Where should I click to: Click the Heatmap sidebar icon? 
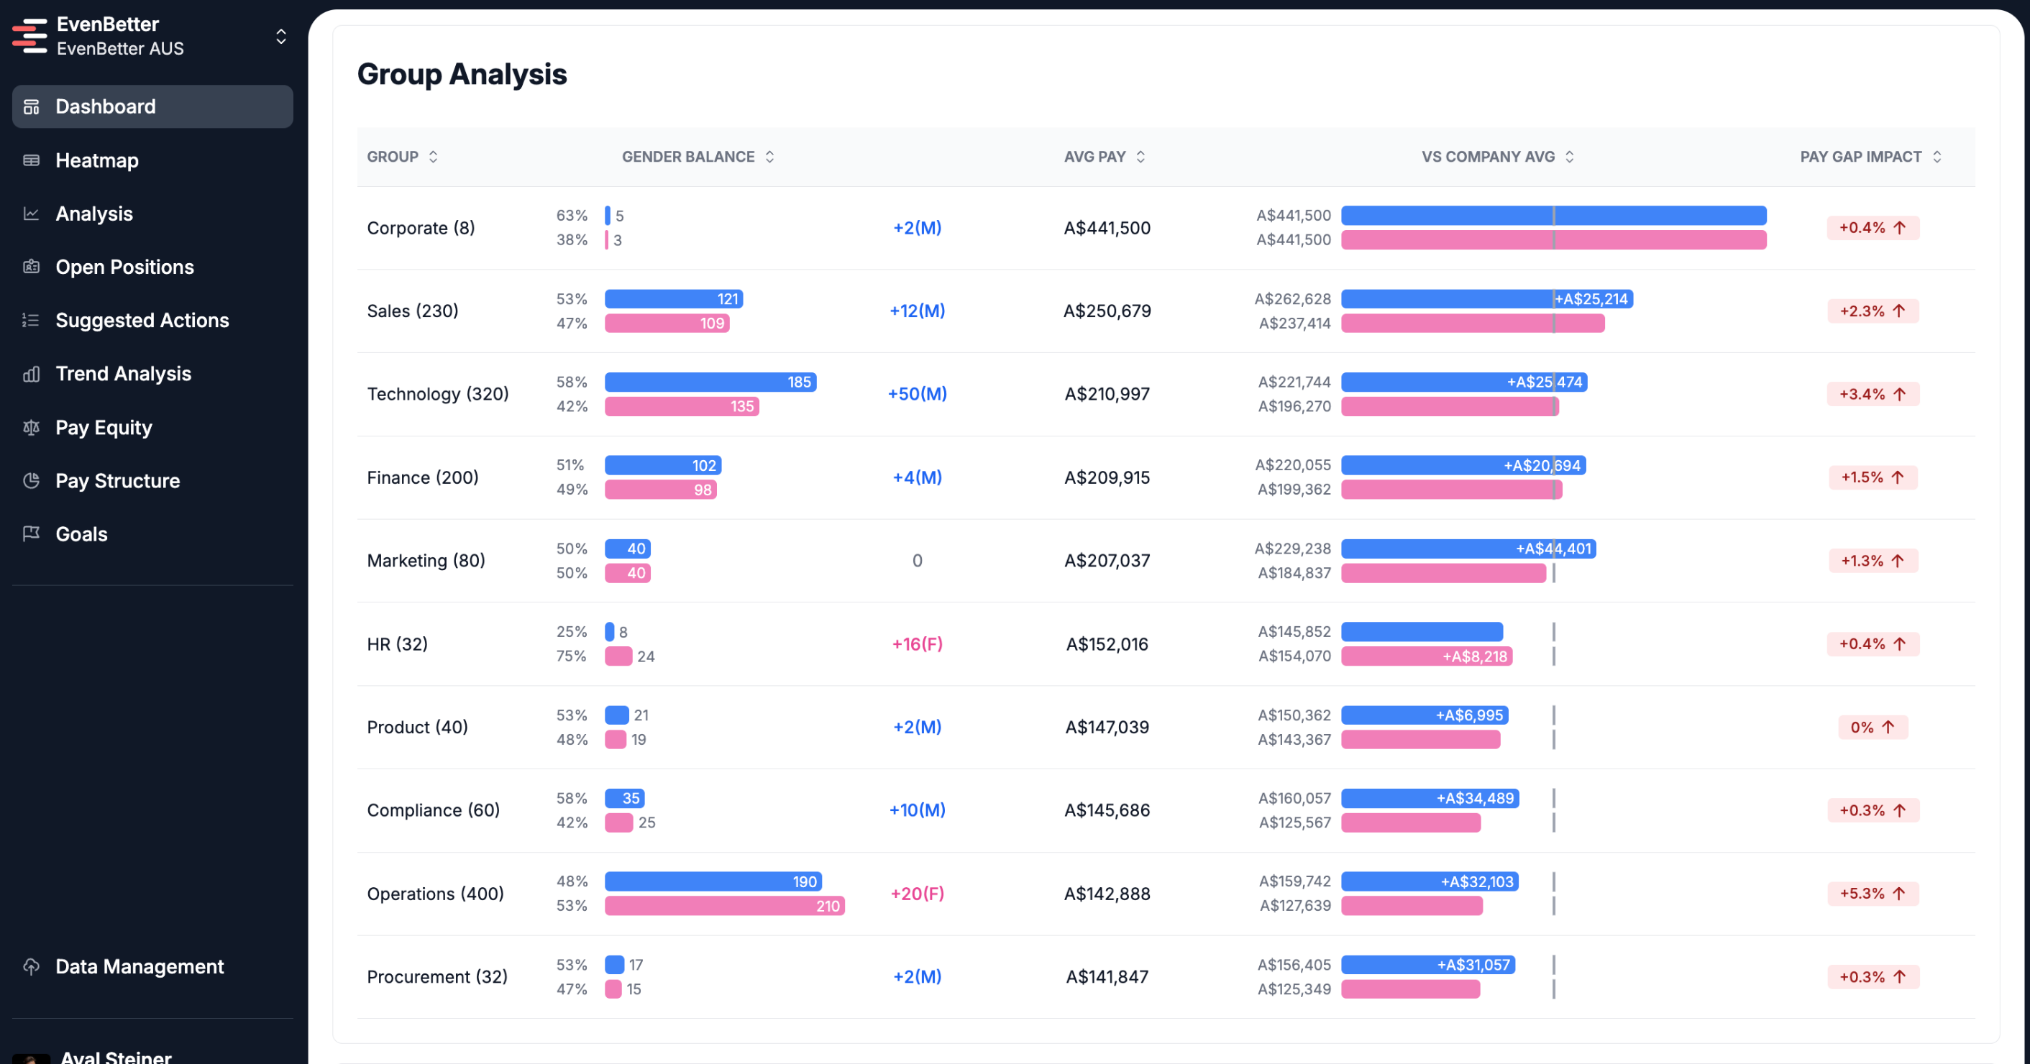pyautogui.click(x=32, y=160)
